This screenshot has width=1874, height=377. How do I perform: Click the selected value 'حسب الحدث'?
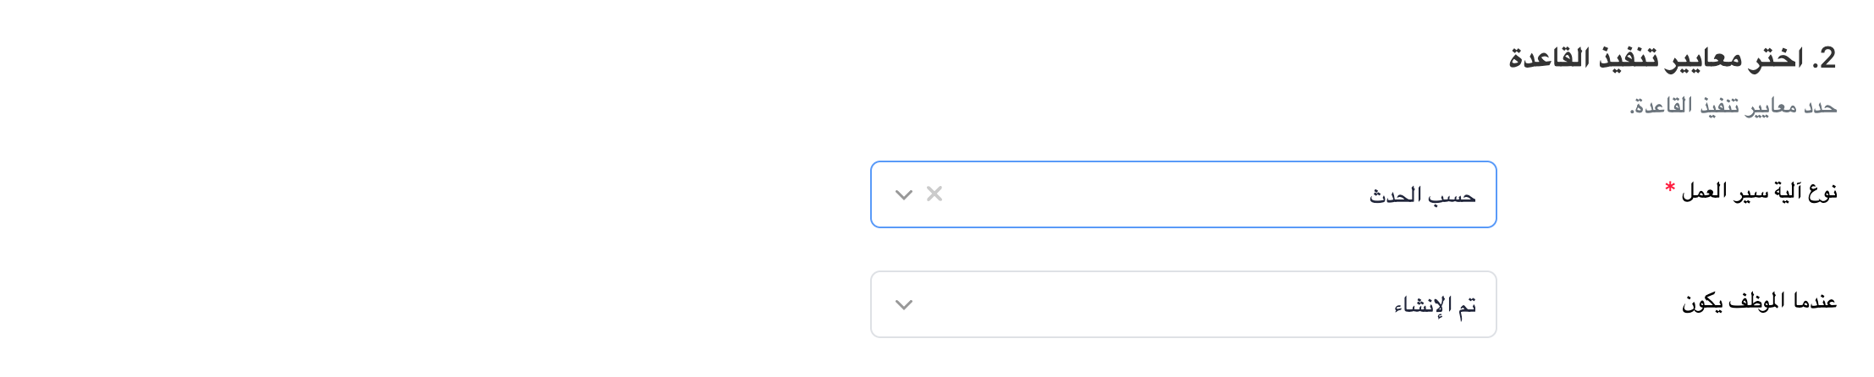[1422, 196]
